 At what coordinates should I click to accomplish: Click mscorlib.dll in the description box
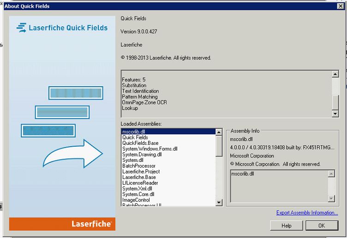tap(243, 173)
